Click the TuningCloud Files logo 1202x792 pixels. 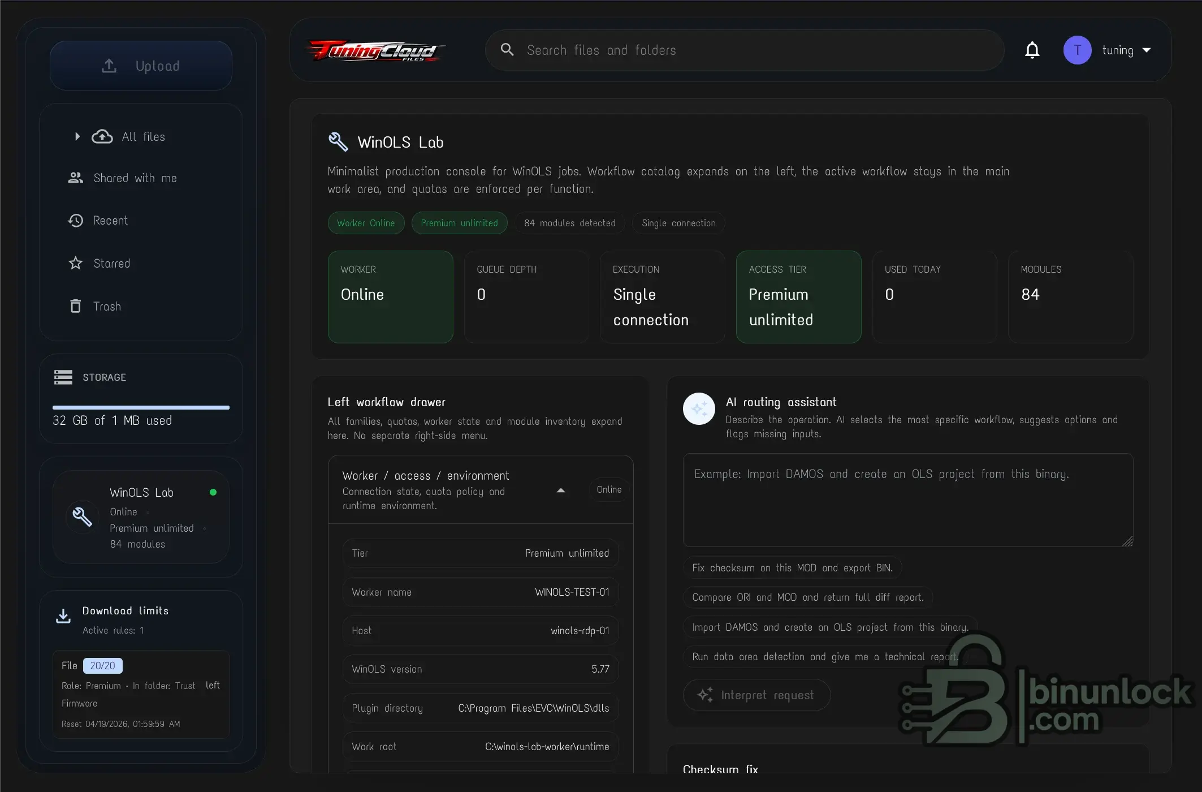point(375,51)
